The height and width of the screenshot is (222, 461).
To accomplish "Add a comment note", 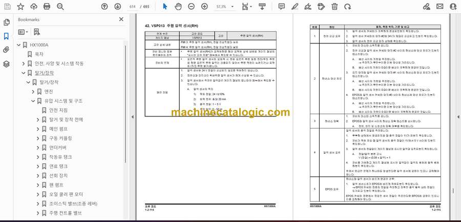I will pyautogui.click(x=282, y=7).
